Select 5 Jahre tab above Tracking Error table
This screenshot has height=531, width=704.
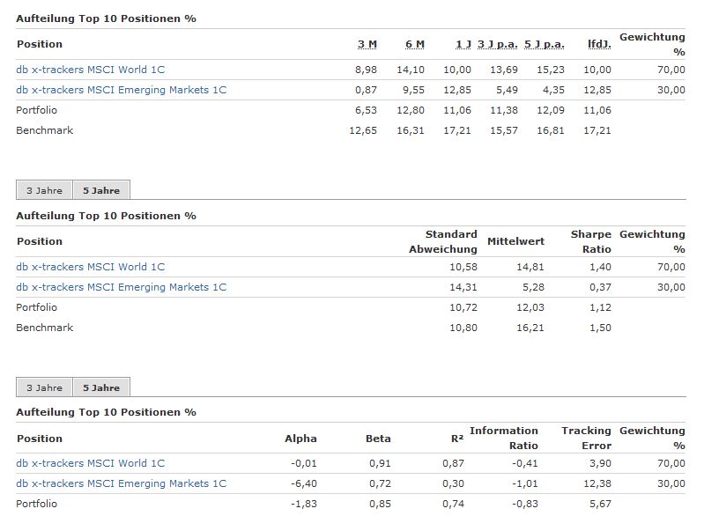click(x=101, y=387)
